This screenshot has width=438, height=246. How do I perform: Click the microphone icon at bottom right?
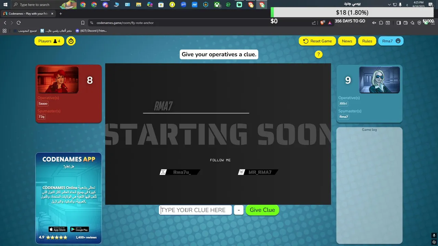[x=434, y=236]
